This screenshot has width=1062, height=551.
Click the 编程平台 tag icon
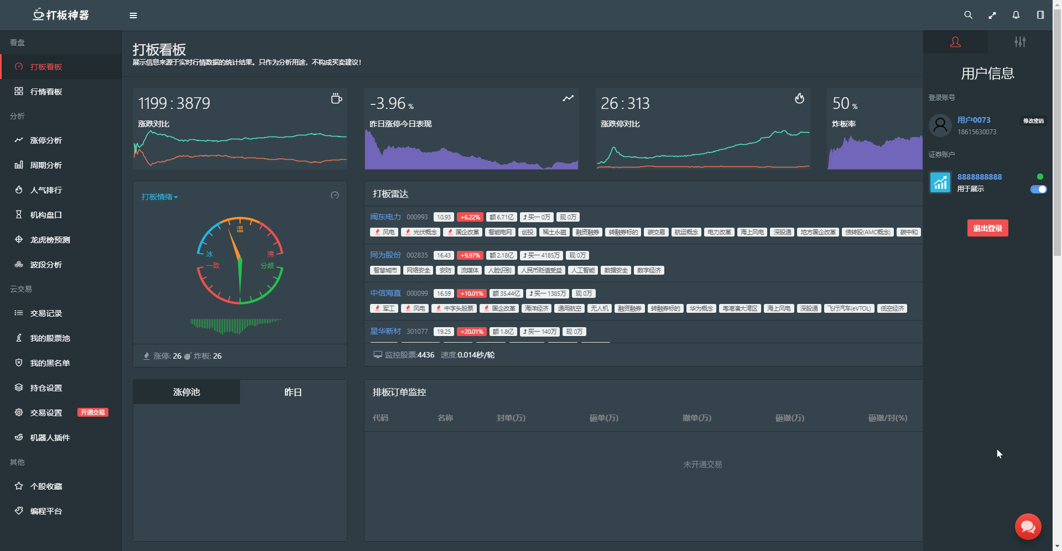19,511
